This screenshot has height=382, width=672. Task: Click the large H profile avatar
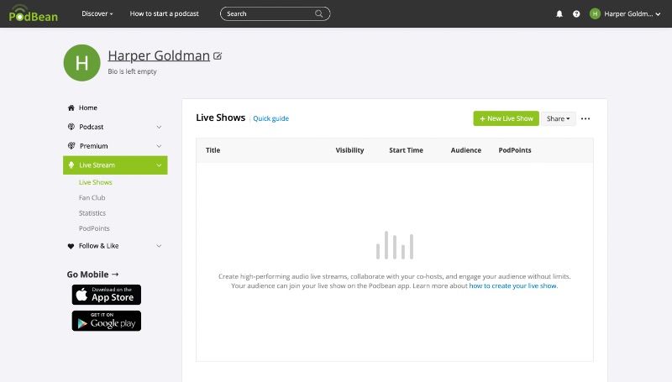(81, 63)
